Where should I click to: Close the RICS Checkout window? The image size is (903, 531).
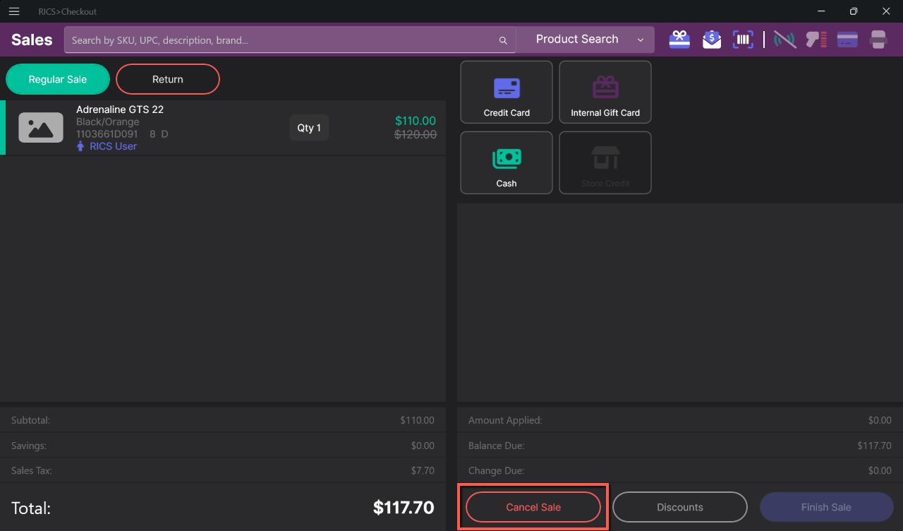coord(886,11)
